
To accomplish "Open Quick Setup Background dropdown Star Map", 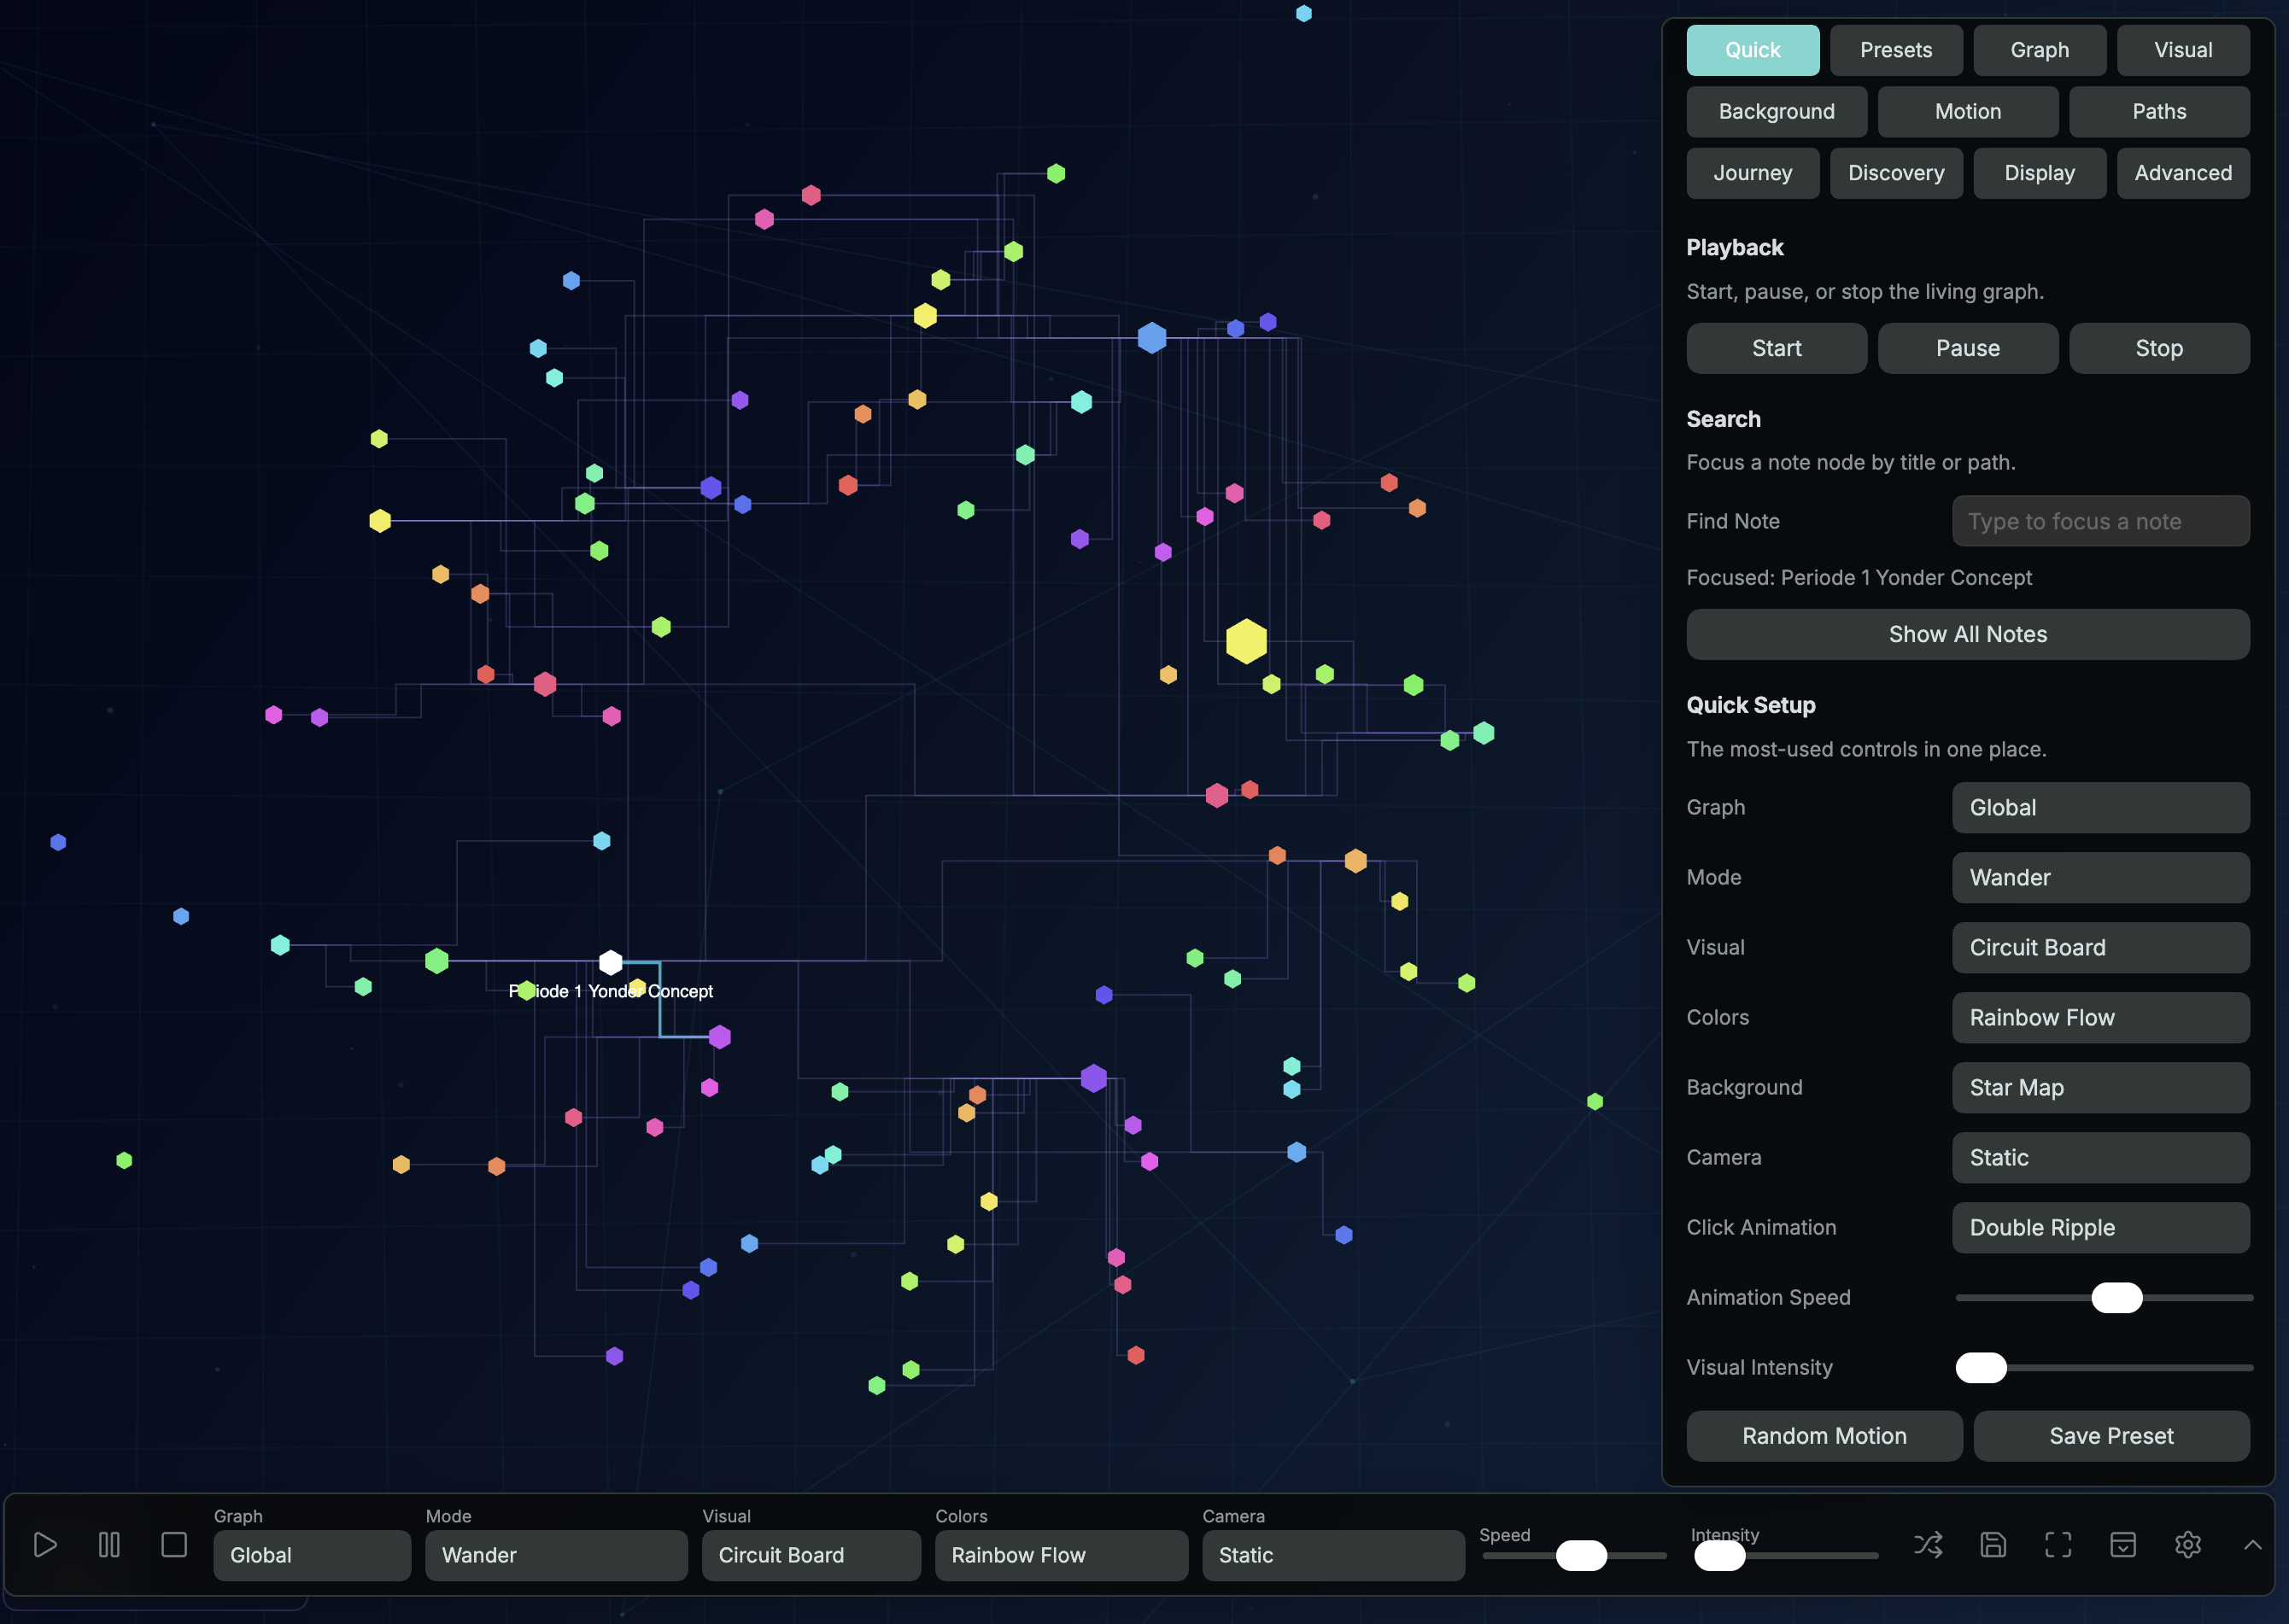I will click(2101, 1087).
